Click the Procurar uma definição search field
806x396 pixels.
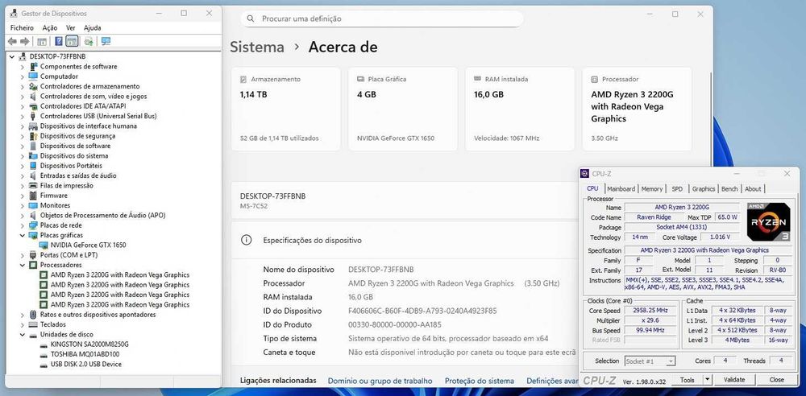(382, 19)
